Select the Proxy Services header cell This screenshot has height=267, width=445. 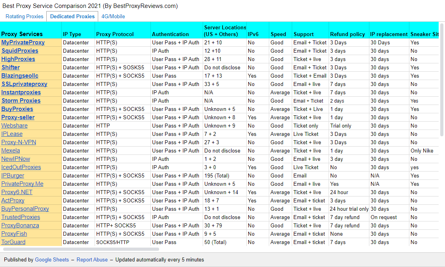coord(22,34)
